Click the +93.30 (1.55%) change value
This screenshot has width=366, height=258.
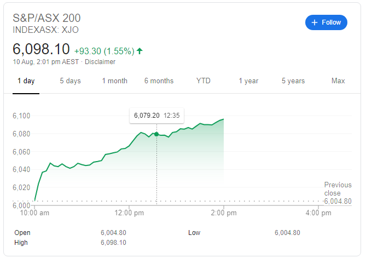point(104,51)
